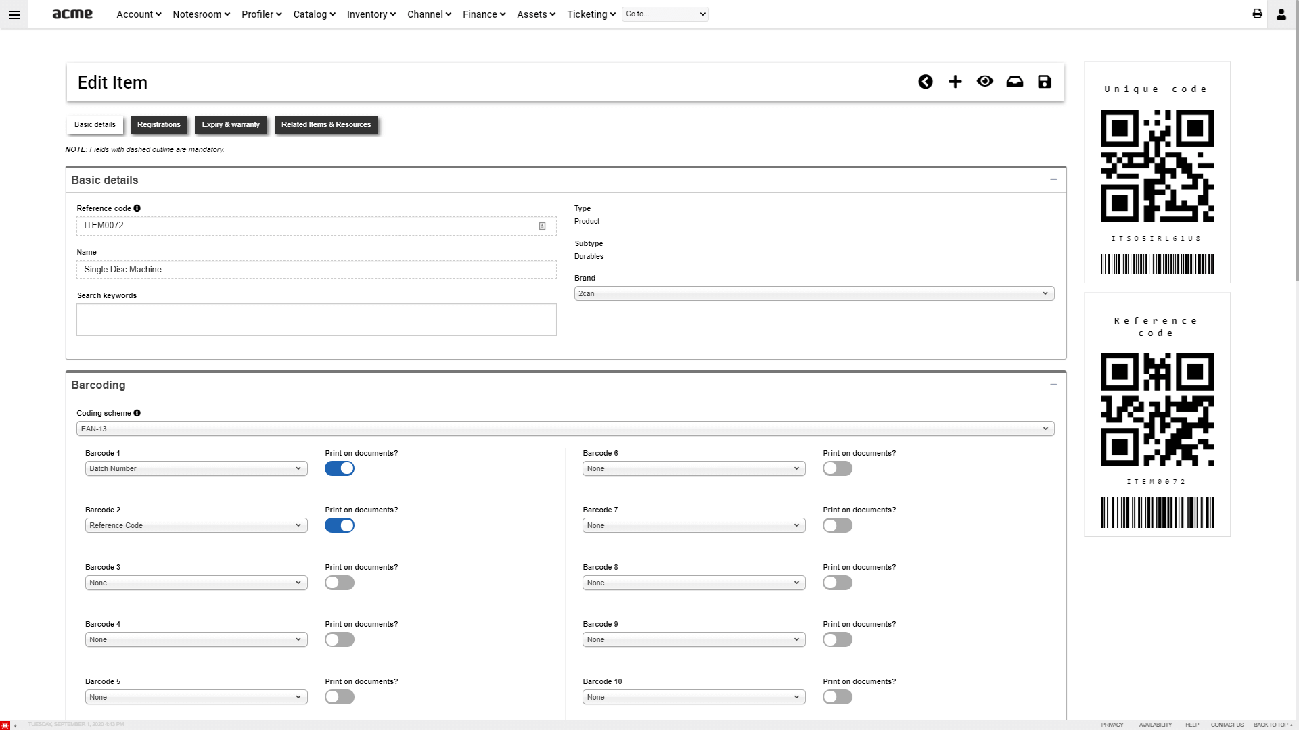Click the CONTACT US footer link
Viewport: 1299px width, 730px height.
(x=1227, y=725)
